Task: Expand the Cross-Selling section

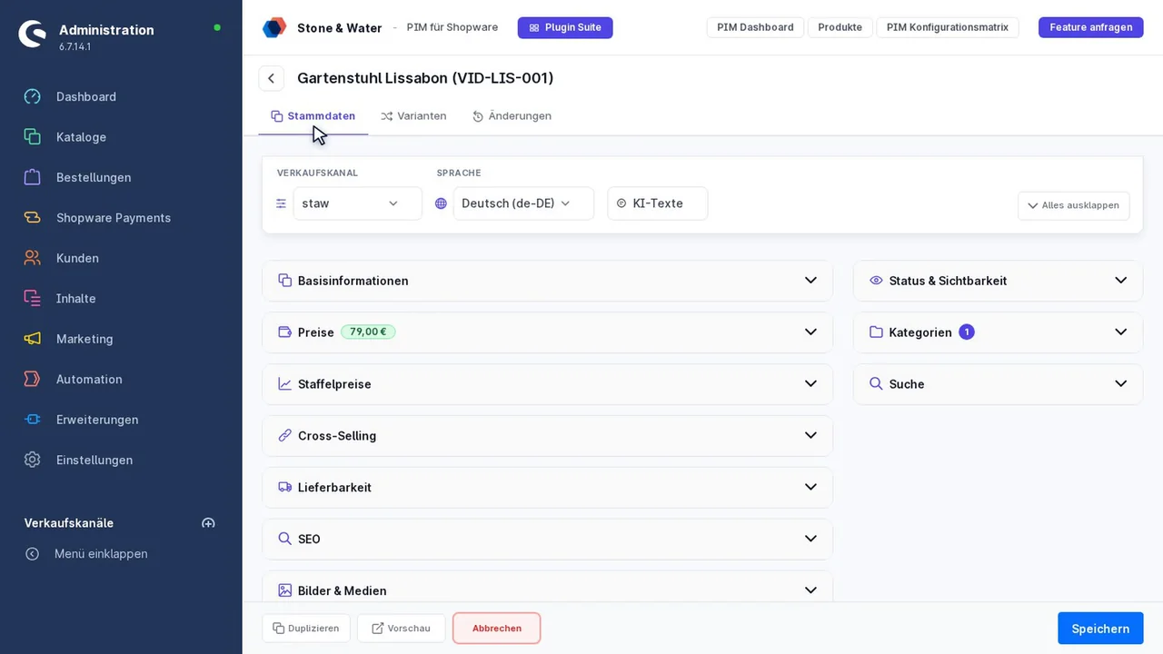Action: [x=547, y=436]
